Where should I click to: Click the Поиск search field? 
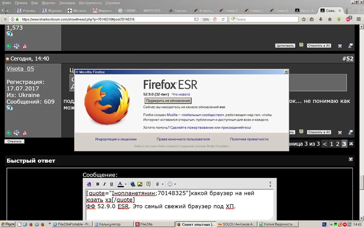coord(264,19)
